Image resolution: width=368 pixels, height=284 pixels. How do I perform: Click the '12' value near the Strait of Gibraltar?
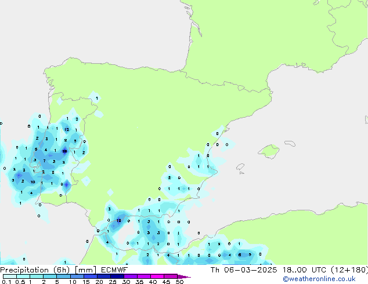point(119,220)
